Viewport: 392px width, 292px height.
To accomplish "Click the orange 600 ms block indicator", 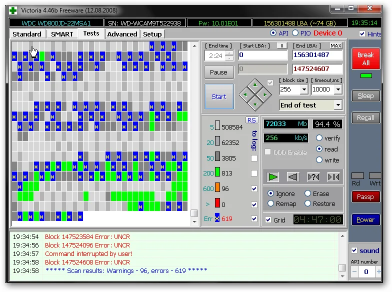I will (217, 188).
